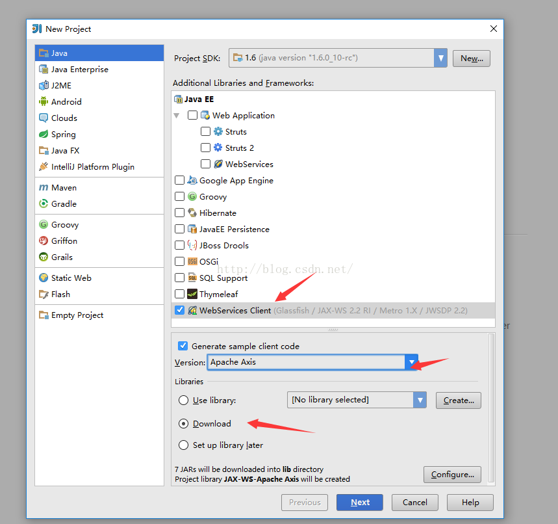Click the Create... library button

[x=459, y=400]
